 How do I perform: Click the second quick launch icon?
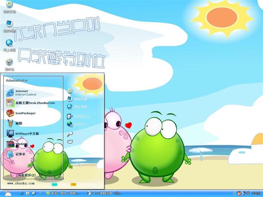click(28, 193)
